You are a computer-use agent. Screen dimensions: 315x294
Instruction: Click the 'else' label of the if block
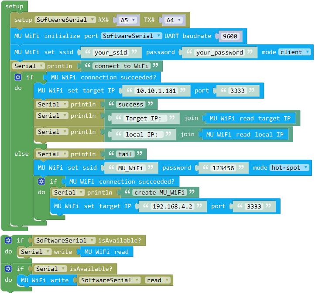click(21, 154)
